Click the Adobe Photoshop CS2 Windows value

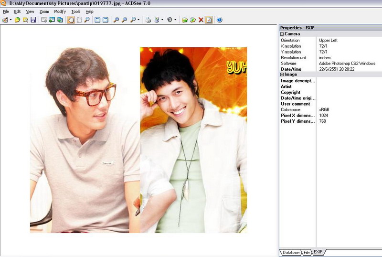click(x=347, y=64)
